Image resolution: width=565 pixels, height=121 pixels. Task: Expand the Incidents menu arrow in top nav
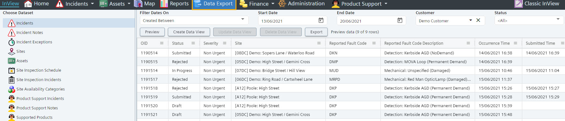pos(92,4)
